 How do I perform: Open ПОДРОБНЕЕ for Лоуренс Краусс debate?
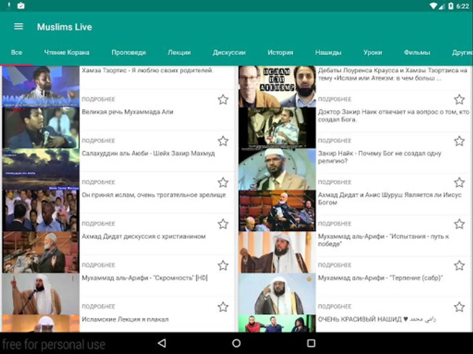(335, 100)
